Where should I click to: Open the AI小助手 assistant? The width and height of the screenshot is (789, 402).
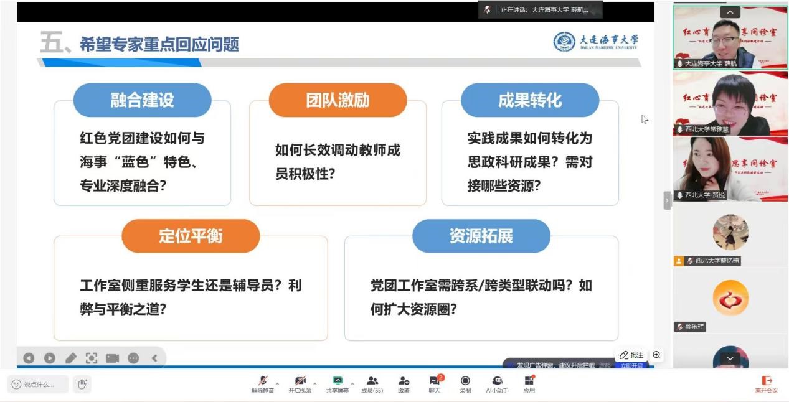click(497, 383)
